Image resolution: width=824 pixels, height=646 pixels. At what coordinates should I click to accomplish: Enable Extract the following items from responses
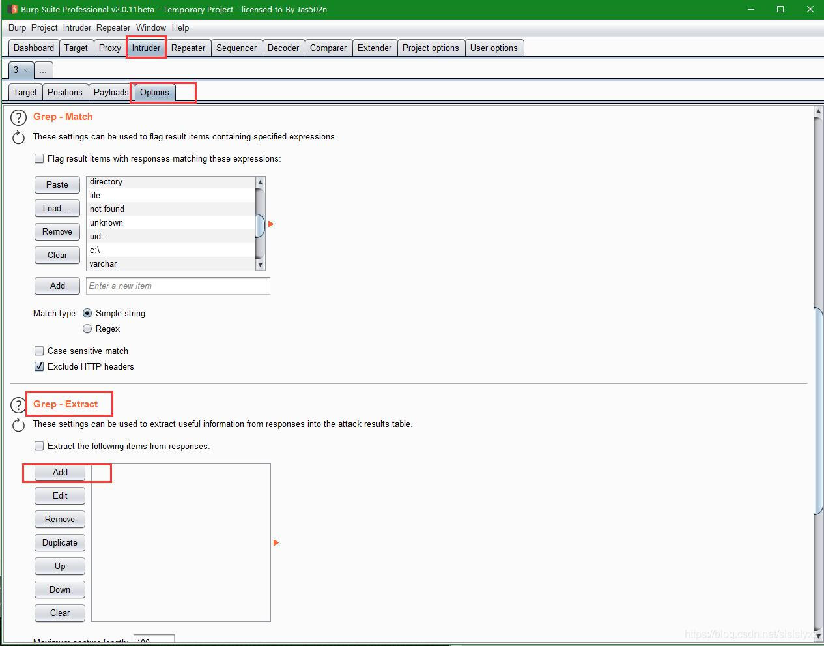coord(39,446)
